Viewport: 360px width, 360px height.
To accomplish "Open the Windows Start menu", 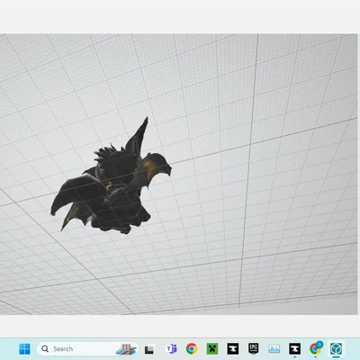I will click(x=24, y=349).
